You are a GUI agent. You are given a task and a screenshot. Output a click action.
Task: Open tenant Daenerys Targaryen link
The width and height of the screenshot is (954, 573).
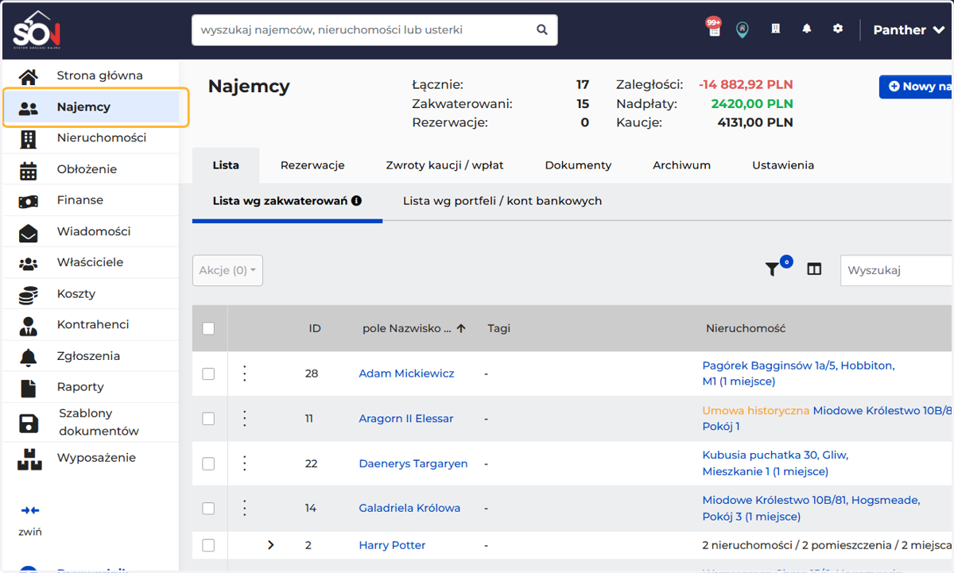tap(413, 463)
